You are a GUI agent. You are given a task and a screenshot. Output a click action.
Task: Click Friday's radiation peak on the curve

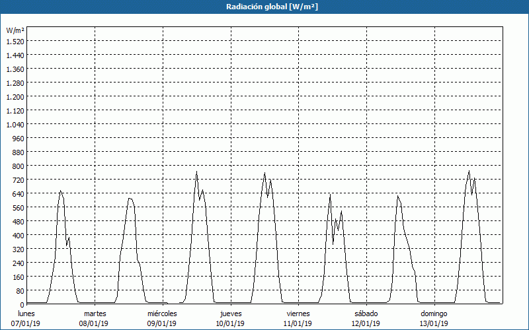(330, 195)
